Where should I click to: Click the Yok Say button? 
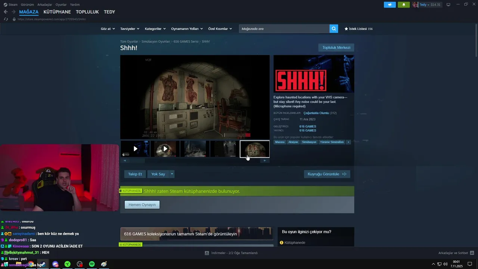pos(158,174)
